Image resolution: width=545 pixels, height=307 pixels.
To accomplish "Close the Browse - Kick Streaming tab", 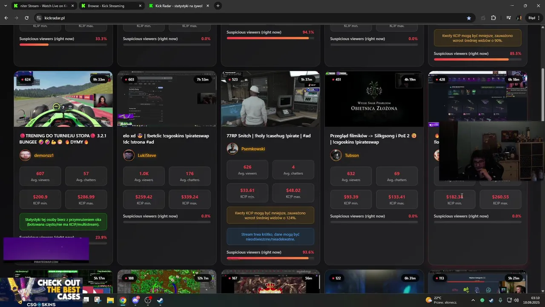I will click(140, 6).
